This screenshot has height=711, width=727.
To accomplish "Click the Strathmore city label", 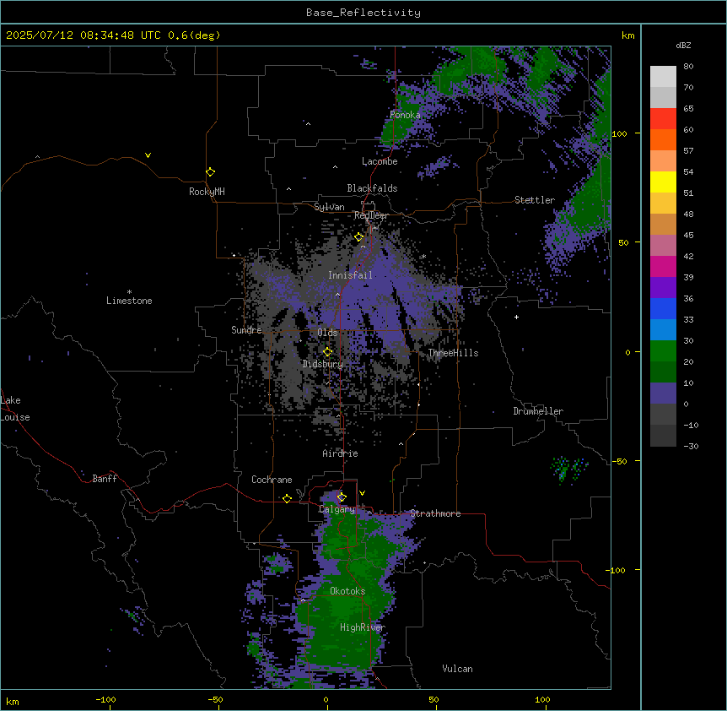I will 435,513.
